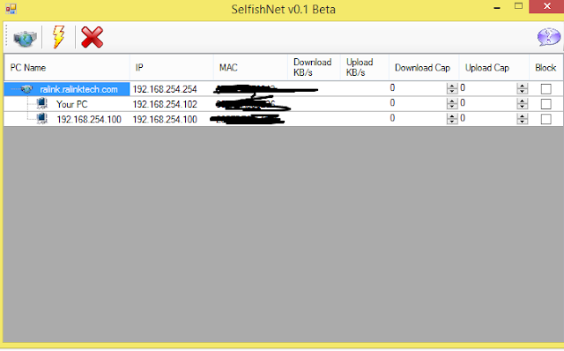564x351 pixels.
Task: Click IP cell 192.168.254.254
Action: (165, 89)
